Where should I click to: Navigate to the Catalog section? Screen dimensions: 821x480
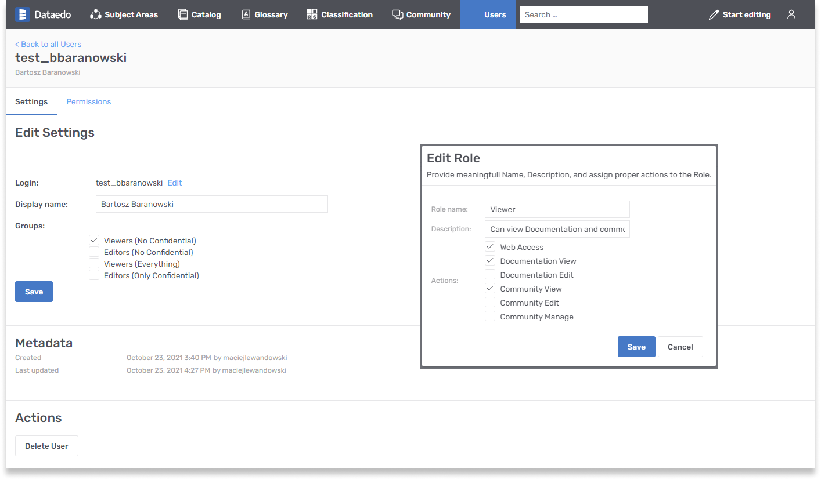(x=200, y=14)
